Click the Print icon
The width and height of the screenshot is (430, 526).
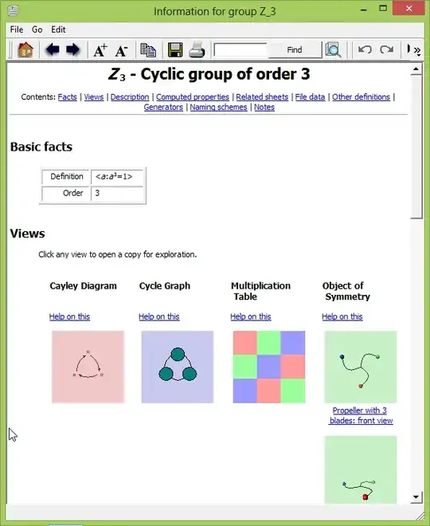click(x=197, y=50)
